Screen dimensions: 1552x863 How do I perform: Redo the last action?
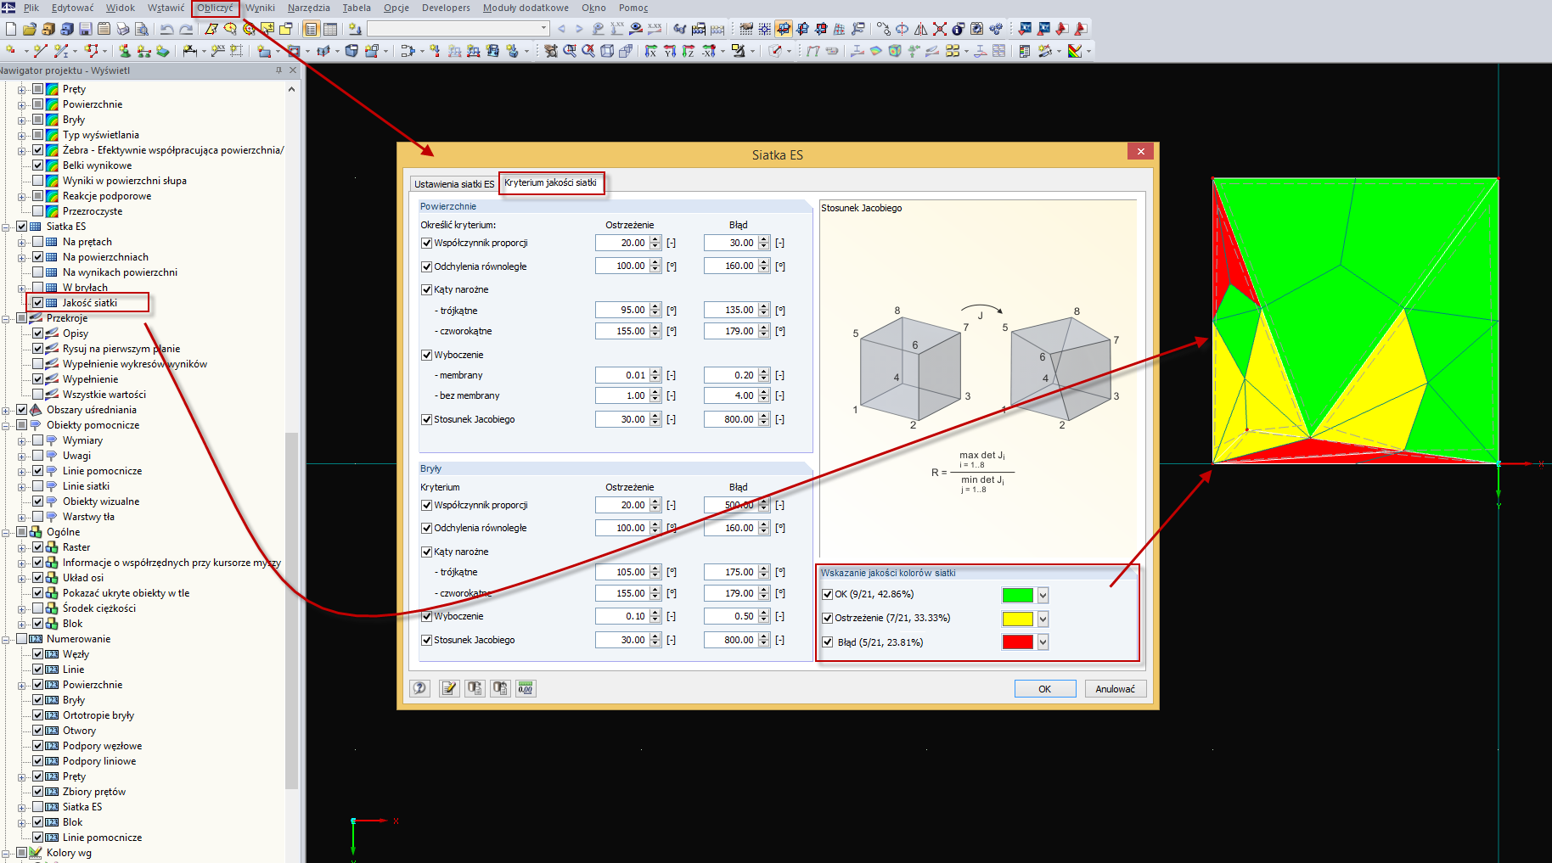coord(185,29)
